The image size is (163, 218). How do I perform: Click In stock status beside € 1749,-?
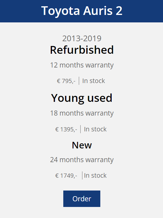click(x=95, y=176)
